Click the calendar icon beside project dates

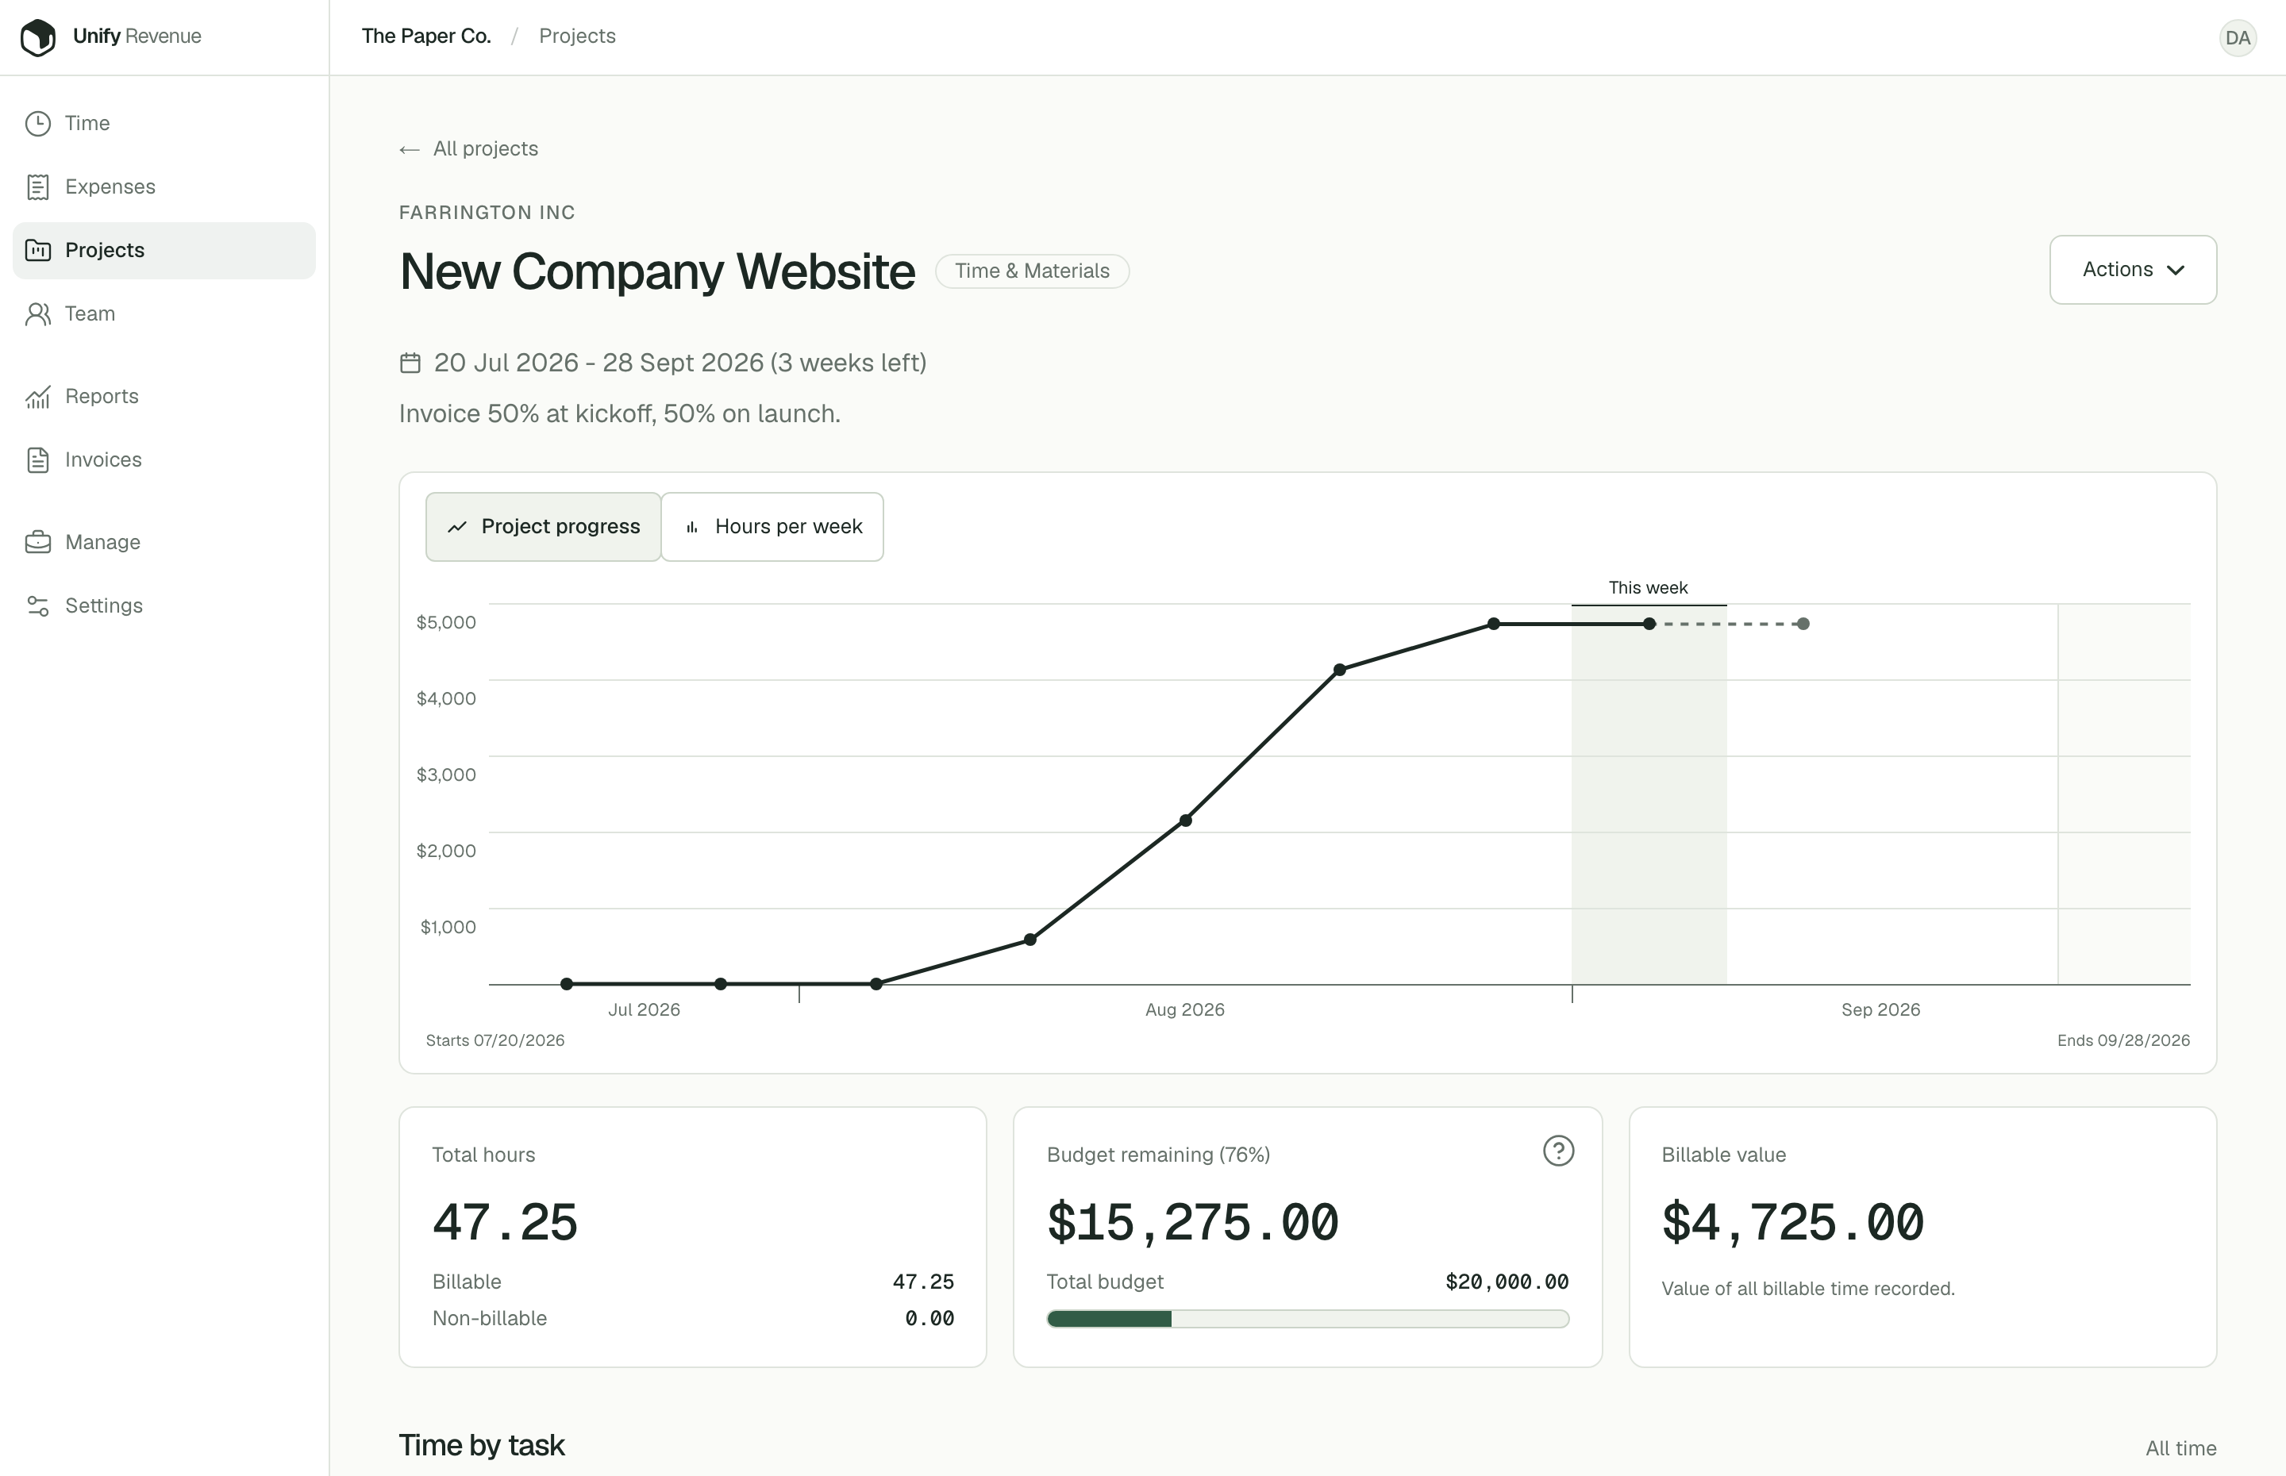click(410, 363)
